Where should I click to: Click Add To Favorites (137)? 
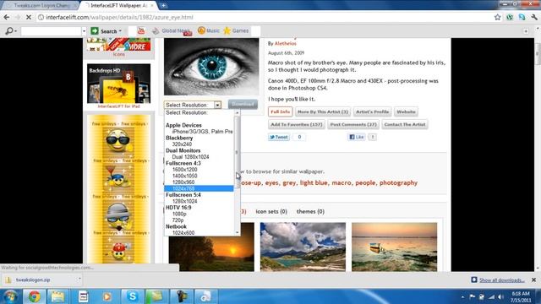click(x=297, y=124)
